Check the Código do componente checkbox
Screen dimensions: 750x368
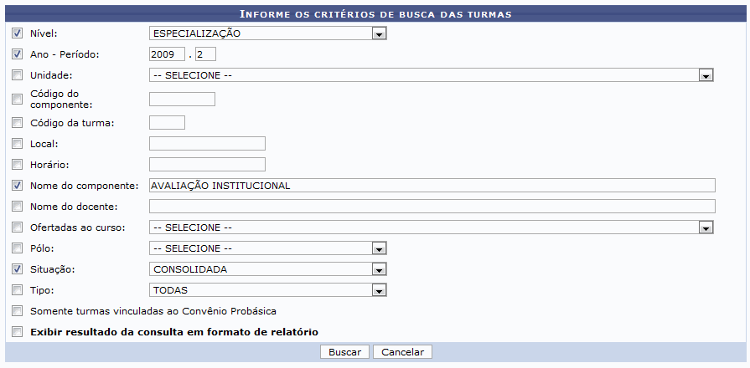(x=18, y=100)
